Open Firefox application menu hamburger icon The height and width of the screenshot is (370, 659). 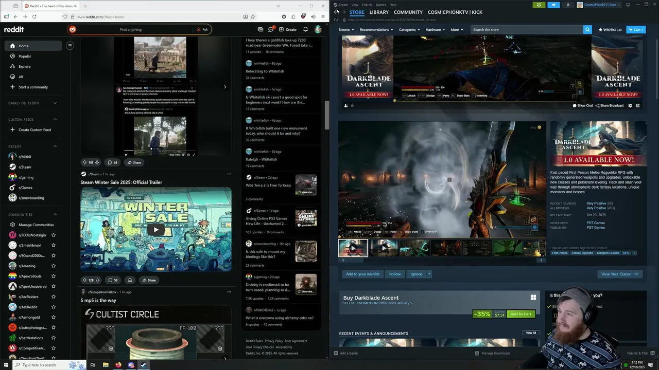point(323,16)
